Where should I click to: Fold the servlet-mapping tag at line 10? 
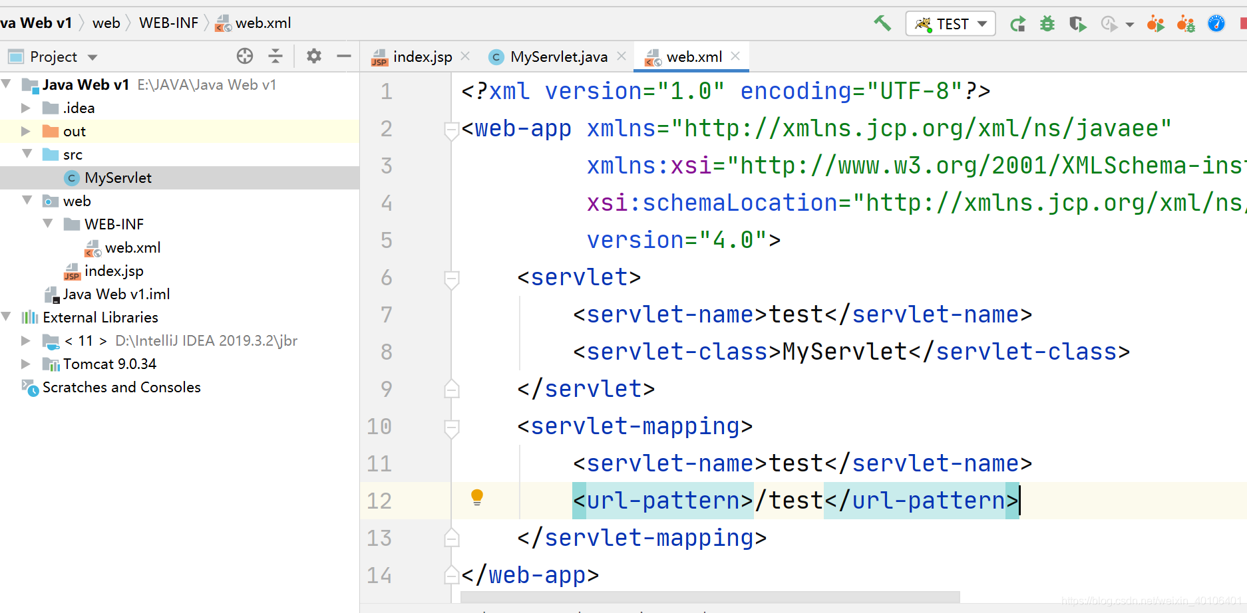[x=452, y=429]
